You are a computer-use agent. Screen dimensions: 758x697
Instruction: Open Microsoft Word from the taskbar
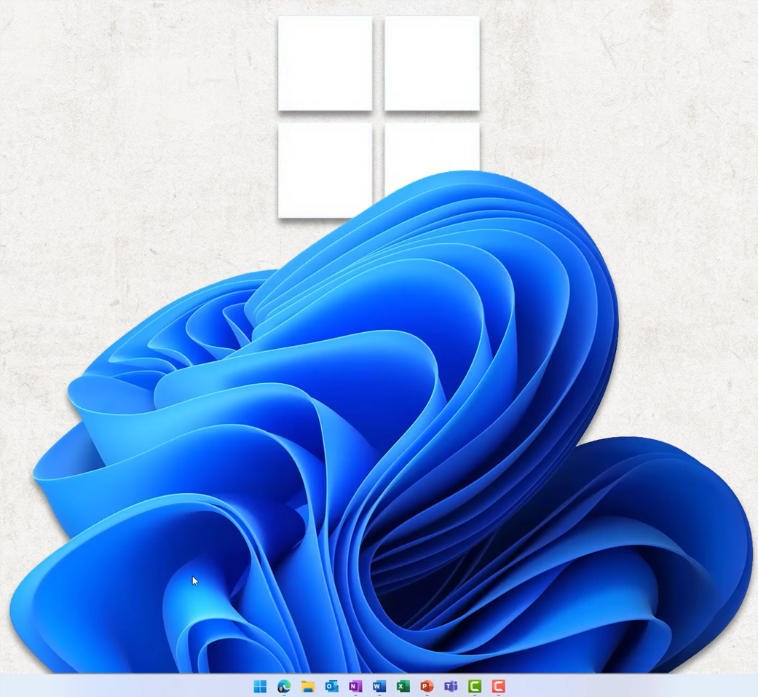(x=379, y=686)
